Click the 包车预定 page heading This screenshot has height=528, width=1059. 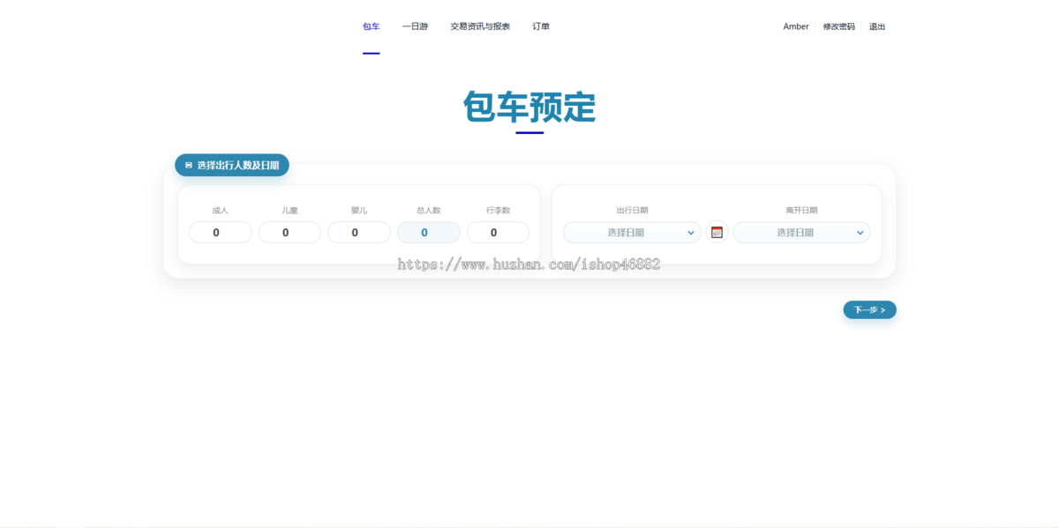[x=529, y=108]
